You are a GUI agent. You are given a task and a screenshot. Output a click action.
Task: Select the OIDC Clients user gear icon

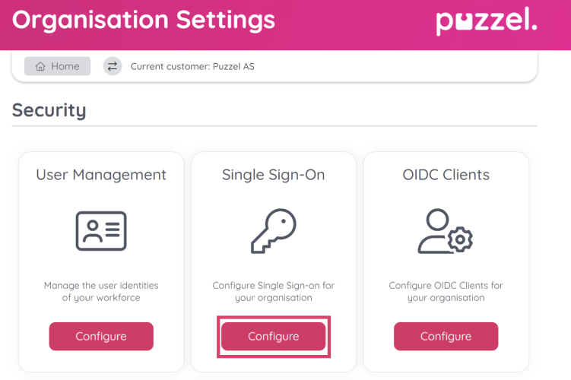pyautogui.click(x=446, y=231)
